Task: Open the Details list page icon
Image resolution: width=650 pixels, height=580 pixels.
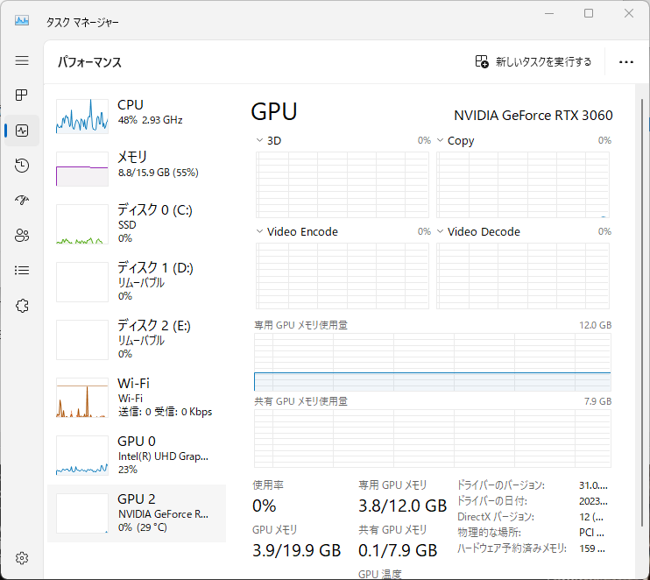Action: [22, 271]
